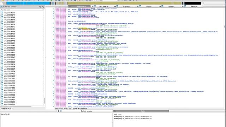Open the Imports tab
This screenshot has height=127, width=226.
pyautogui.click(x=171, y=6)
